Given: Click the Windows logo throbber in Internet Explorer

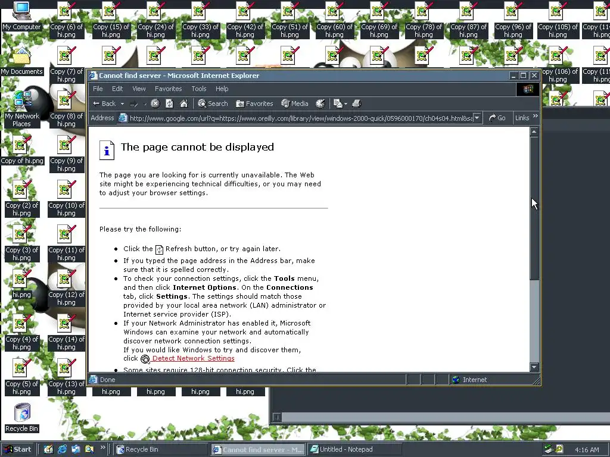Looking at the screenshot, I should click(x=528, y=89).
